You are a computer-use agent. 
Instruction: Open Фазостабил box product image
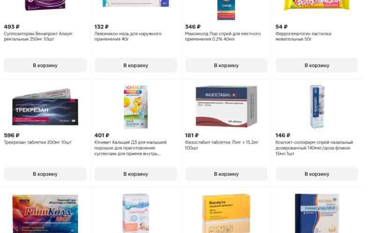[x=226, y=106]
